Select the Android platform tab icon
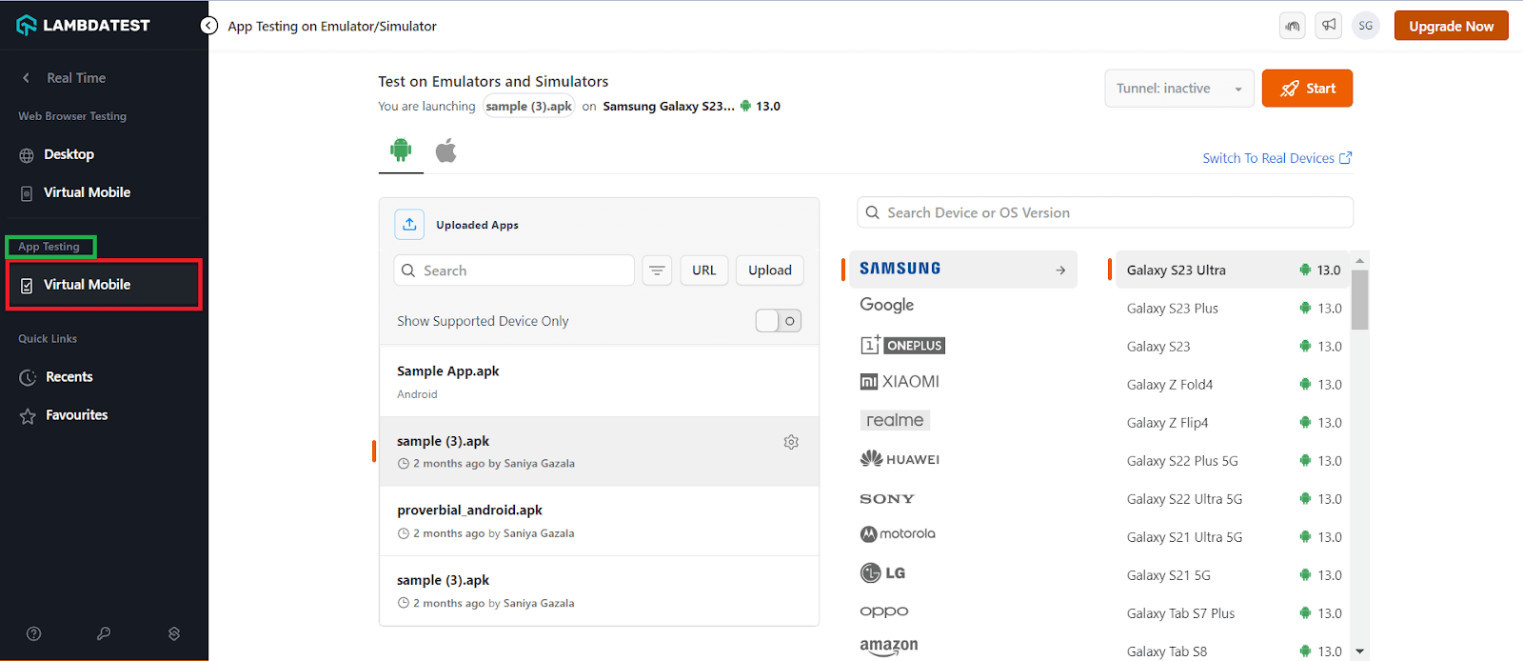1523x661 pixels. click(x=401, y=150)
